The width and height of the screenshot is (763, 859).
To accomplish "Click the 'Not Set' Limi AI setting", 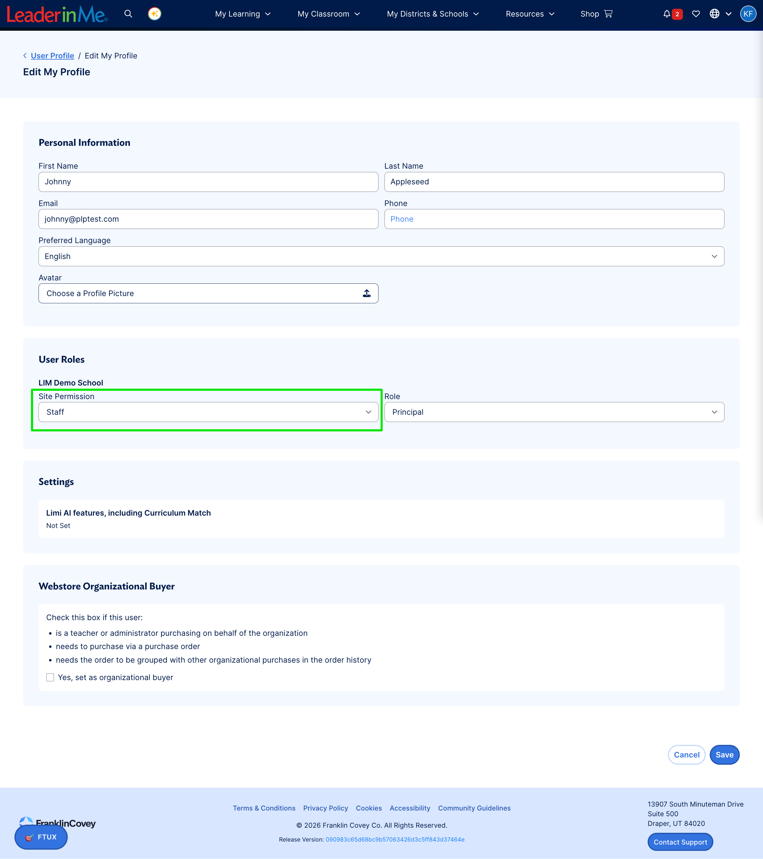I will [58, 526].
